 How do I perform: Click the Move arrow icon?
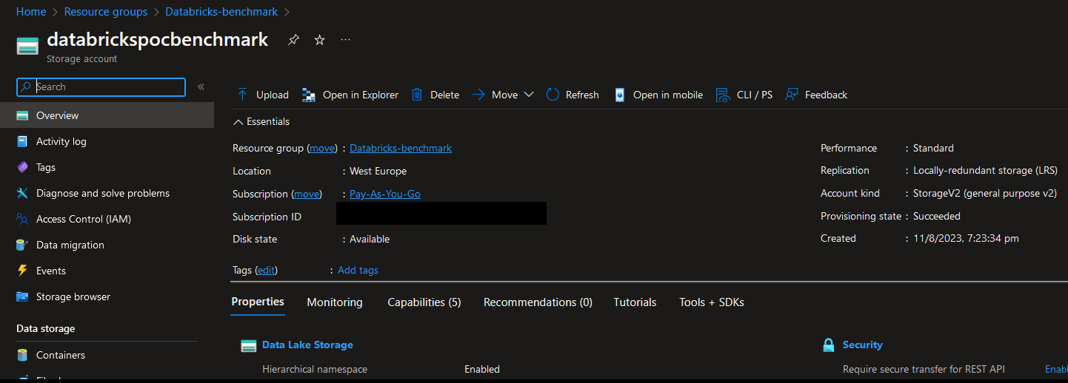[x=478, y=95]
